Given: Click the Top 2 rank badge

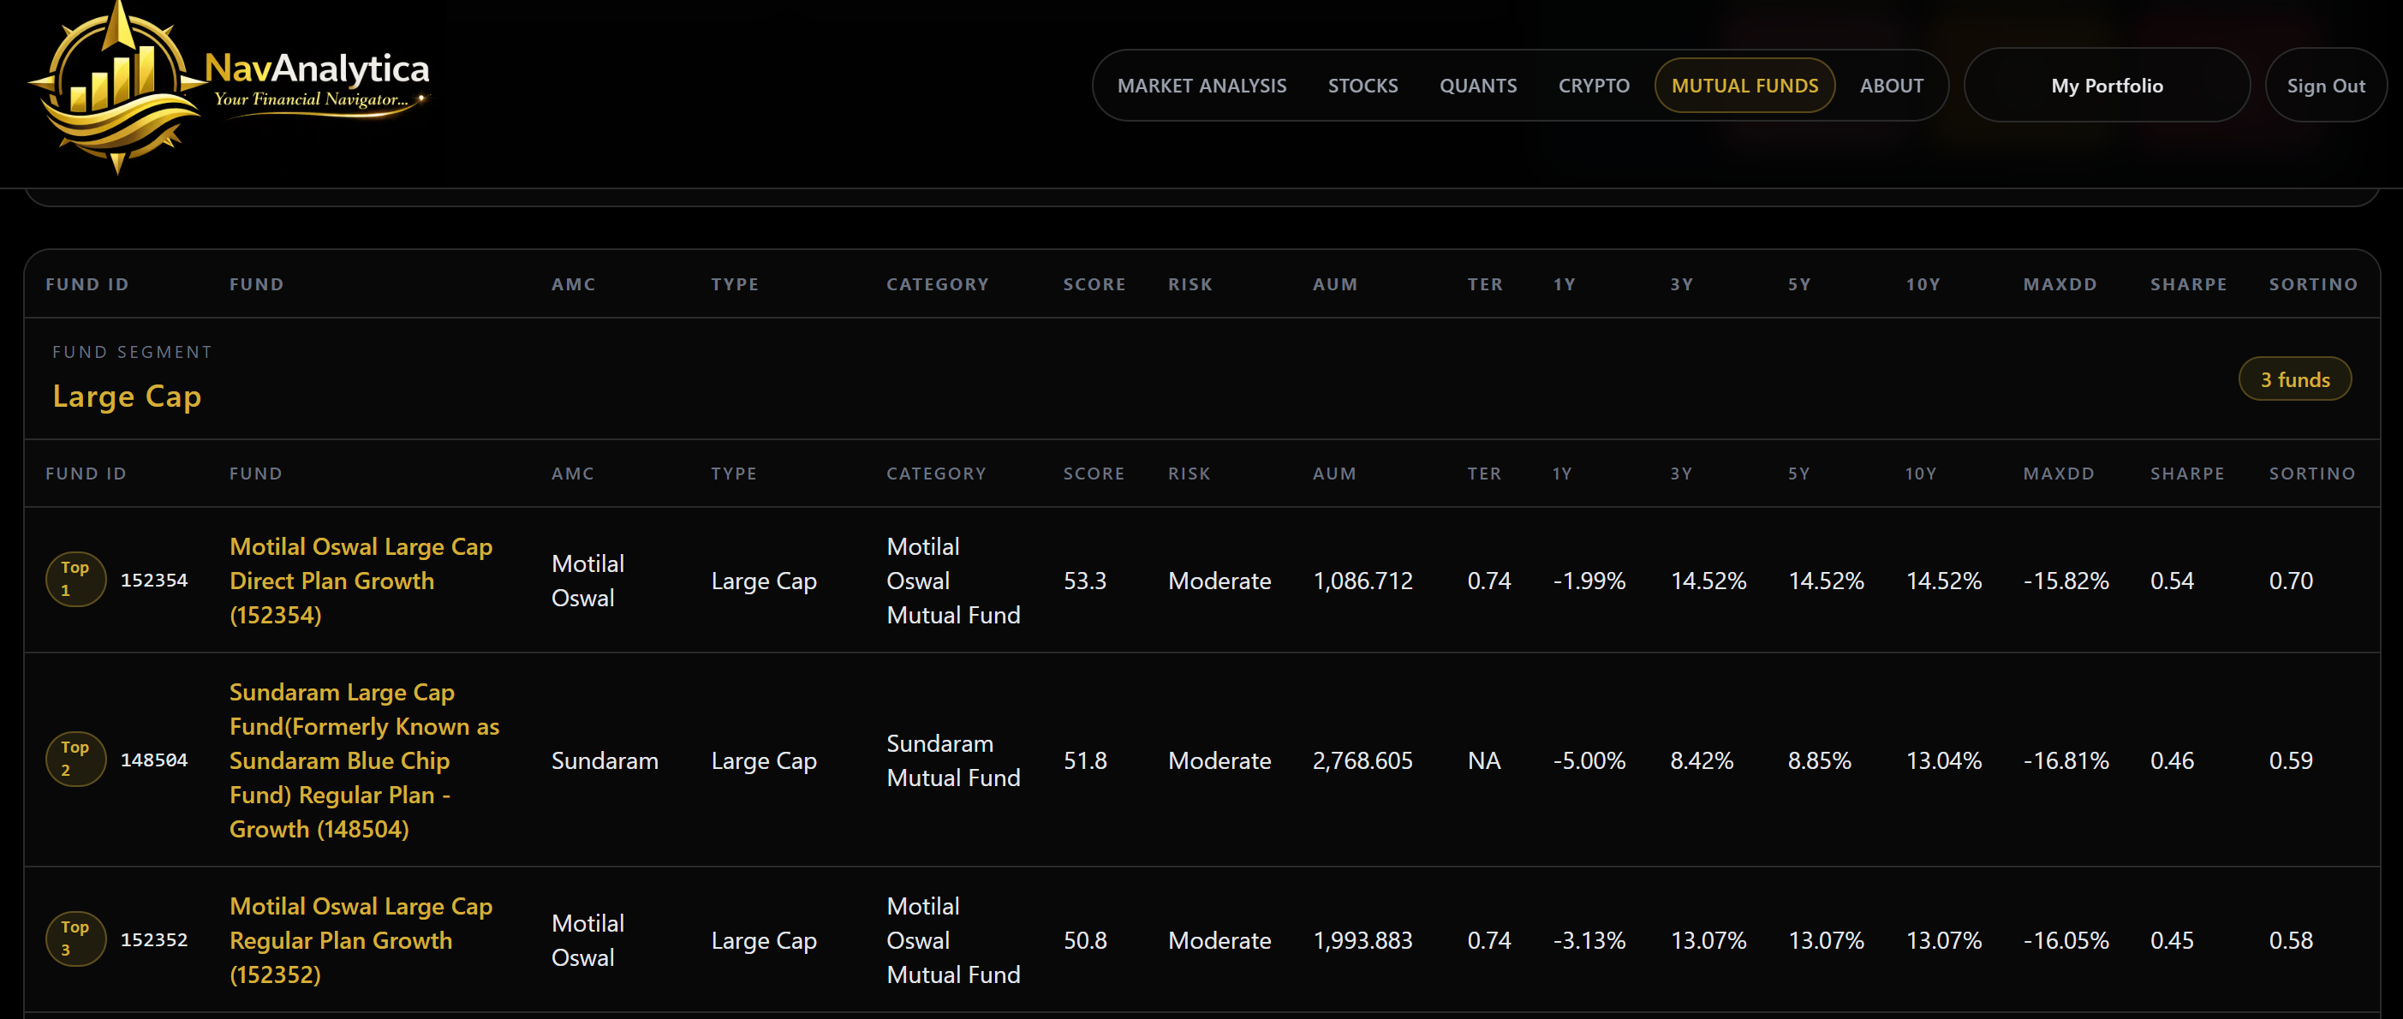Looking at the screenshot, I should tap(75, 760).
